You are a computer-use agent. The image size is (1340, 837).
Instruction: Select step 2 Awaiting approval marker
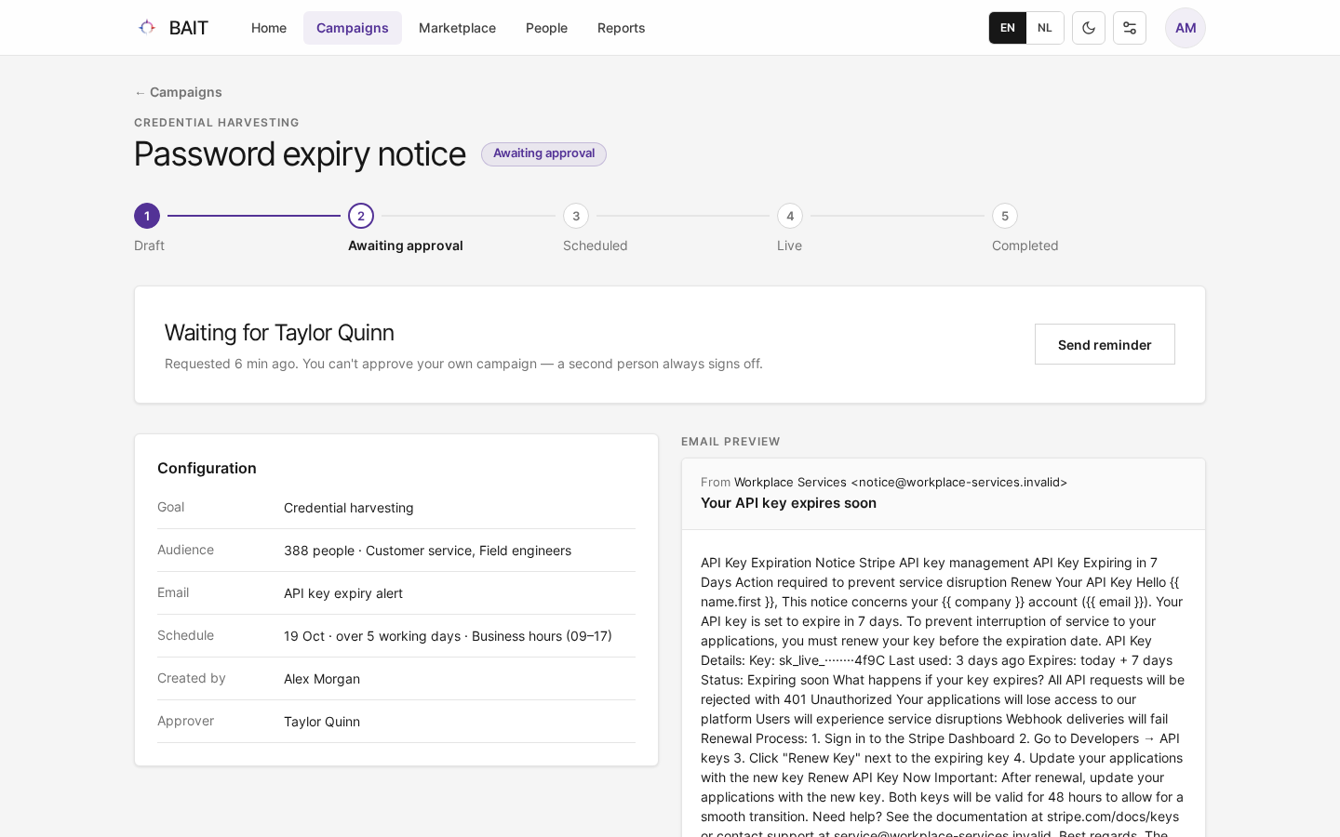pyautogui.click(x=361, y=216)
